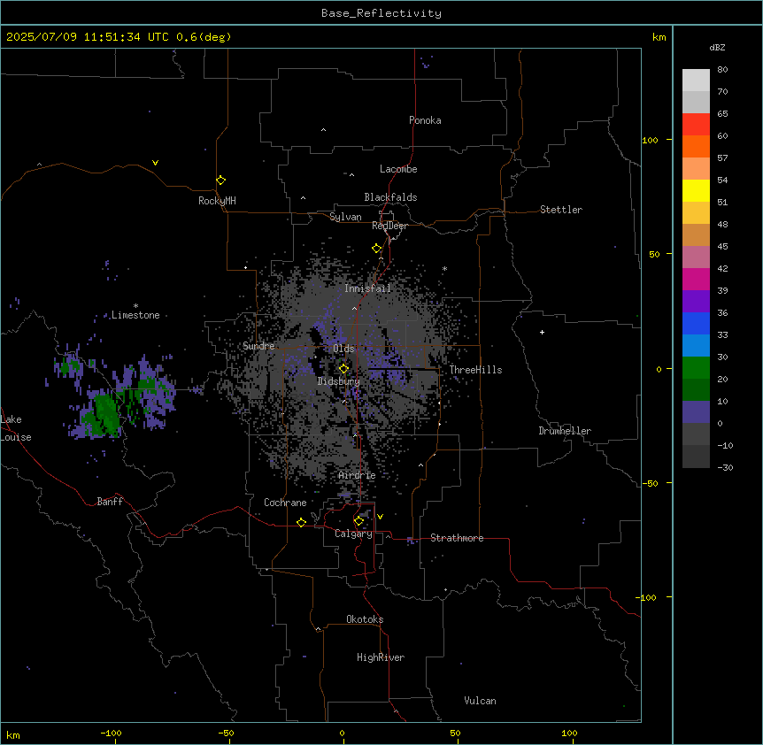The width and height of the screenshot is (763, 745).
Task: Click the -30 value on dBZ scale
Action: point(725,467)
